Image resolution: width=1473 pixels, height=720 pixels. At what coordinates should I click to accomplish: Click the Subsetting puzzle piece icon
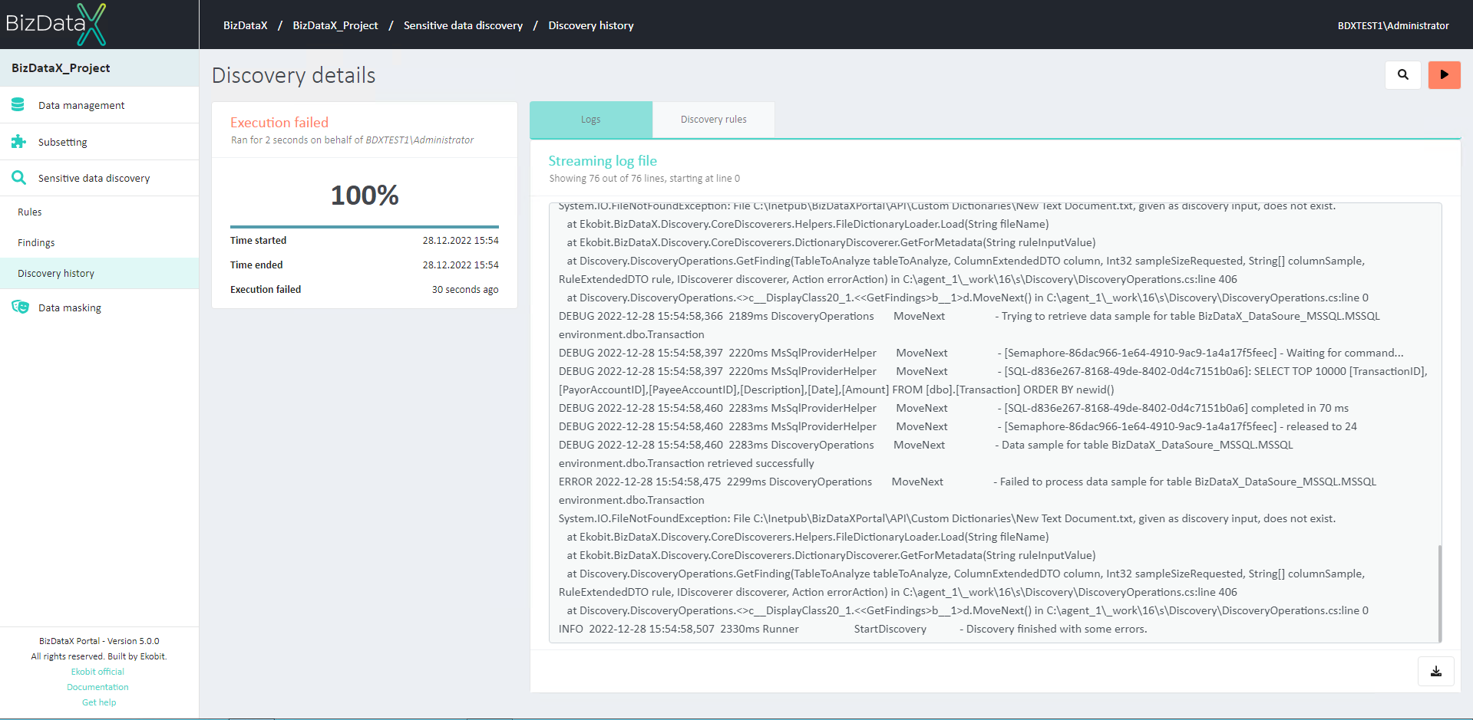pos(18,142)
